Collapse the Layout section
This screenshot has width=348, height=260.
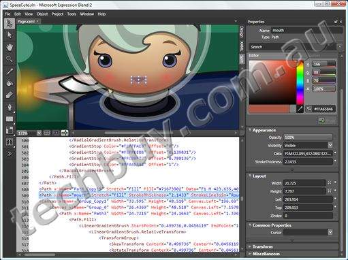[x=250, y=176]
